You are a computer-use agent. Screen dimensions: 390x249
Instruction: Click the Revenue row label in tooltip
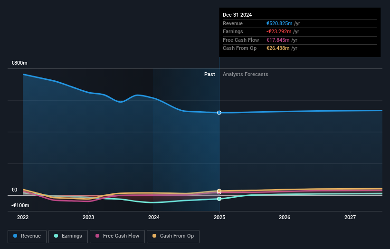[x=233, y=23]
